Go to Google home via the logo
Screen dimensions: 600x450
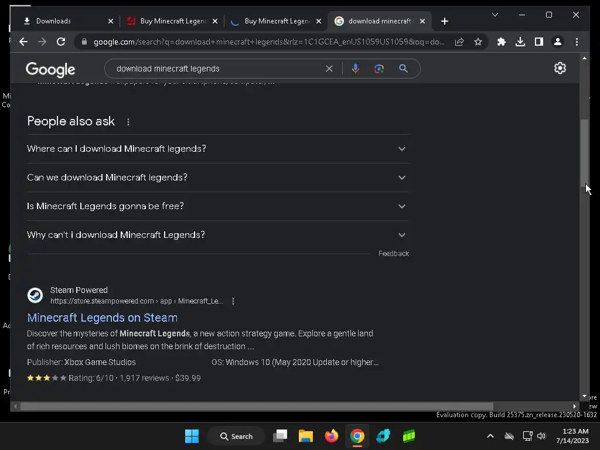click(50, 69)
